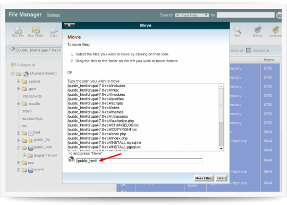Click the mail envelope folder icon
287x205 pixels.
point(30,133)
